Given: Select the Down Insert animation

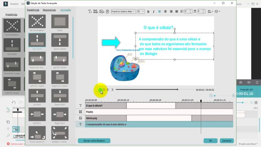Looking at the screenshot, I should pos(60,40).
